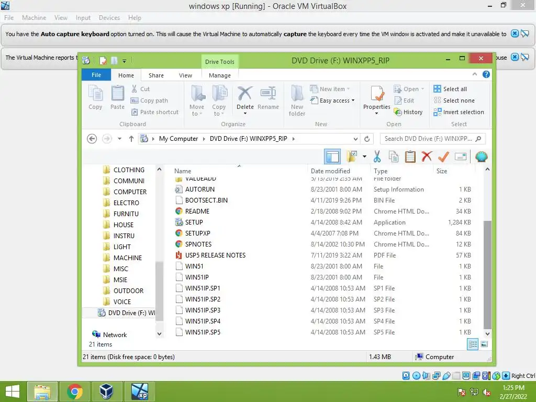Open the ribbon Open dropdown
Image resolution: width=536 pixels, height=402 pixels.
[x=408, y=89]
